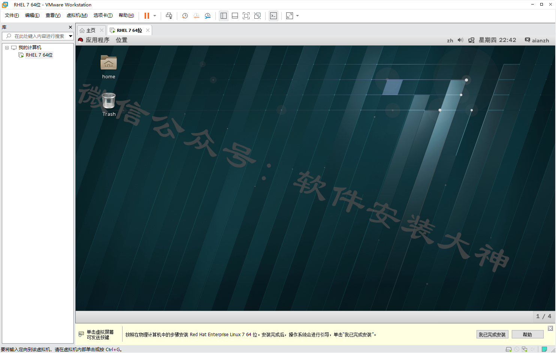The image size is (556, 353).
Task: Select RHEL 7 64位 in the library tree
Action: pyautogui.click(x=39, y=55)
